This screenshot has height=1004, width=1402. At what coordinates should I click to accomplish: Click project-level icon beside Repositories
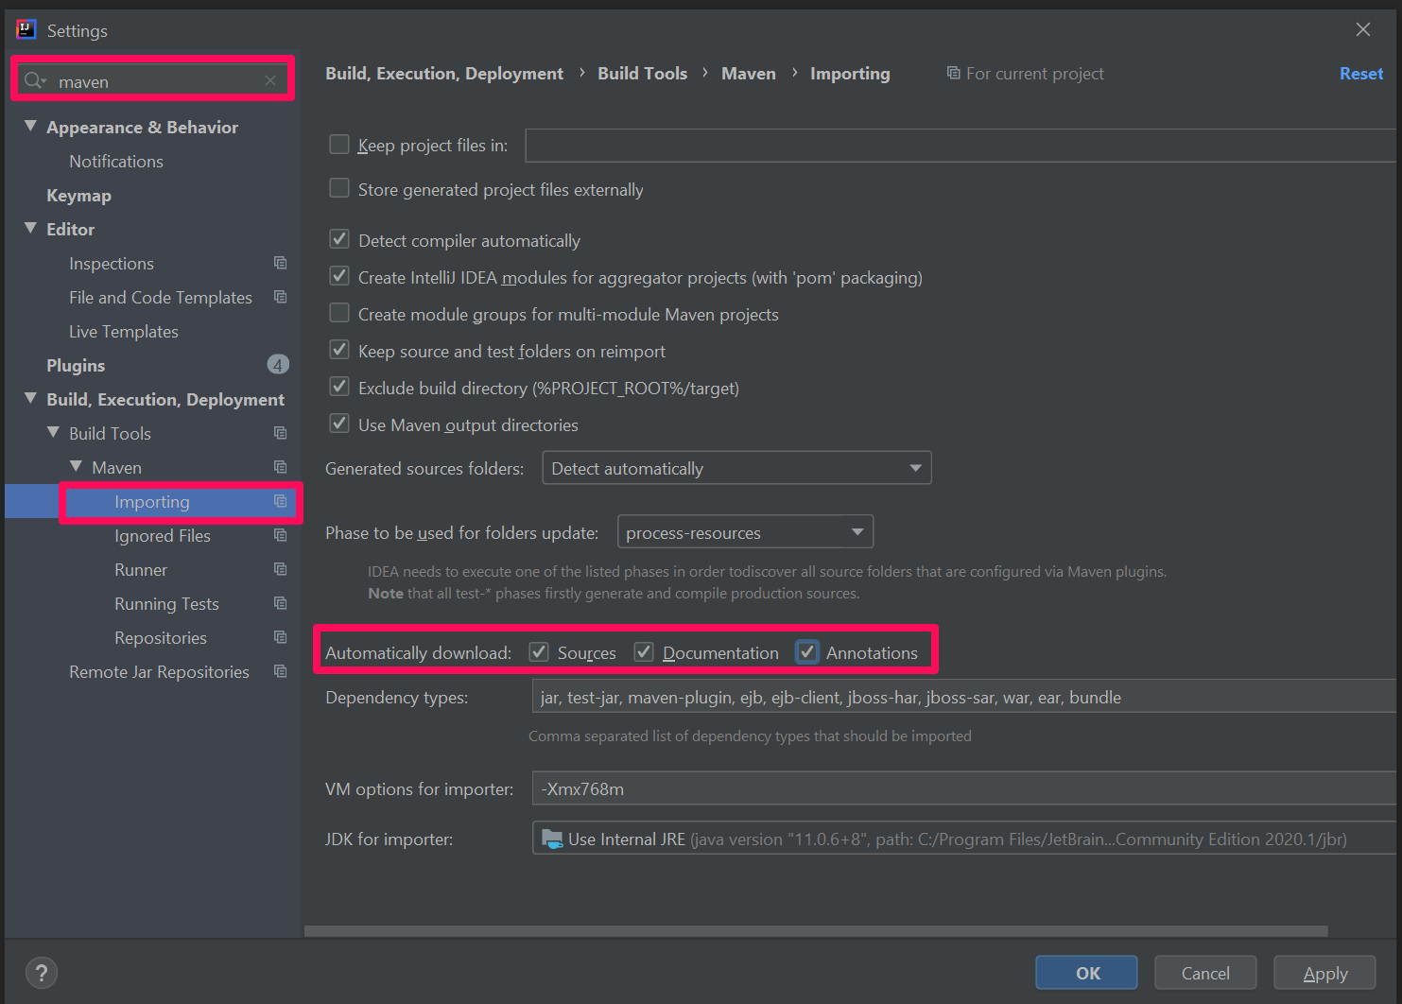coord(280,637)
